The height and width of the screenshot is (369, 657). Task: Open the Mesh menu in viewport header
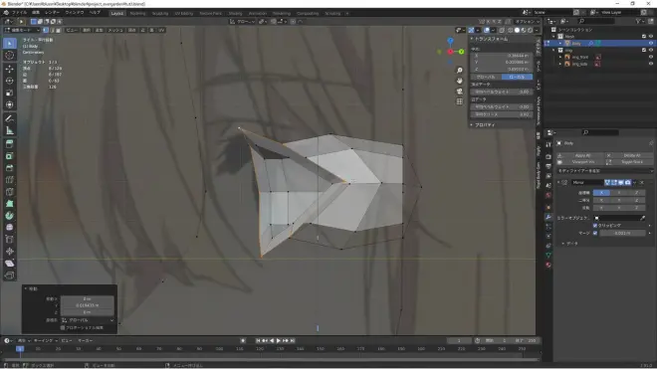point(115,30)
